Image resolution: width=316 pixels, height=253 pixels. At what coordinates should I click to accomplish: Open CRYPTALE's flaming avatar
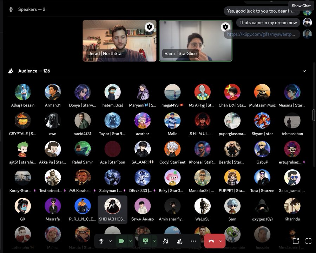pyautogui.click(x=23, y=121)
